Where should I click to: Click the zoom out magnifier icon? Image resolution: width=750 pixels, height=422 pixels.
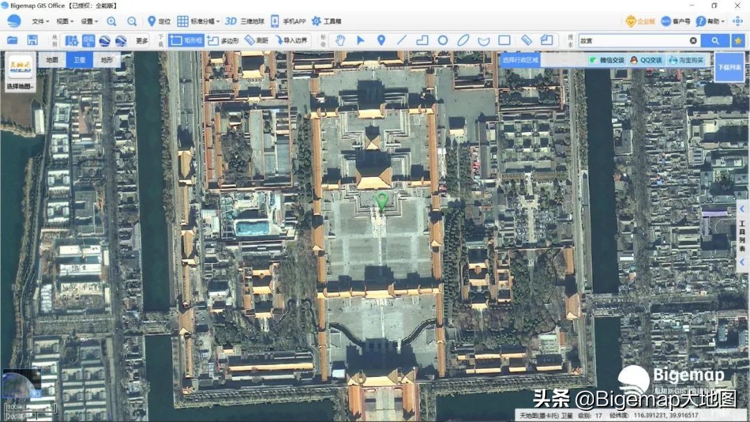132,22
